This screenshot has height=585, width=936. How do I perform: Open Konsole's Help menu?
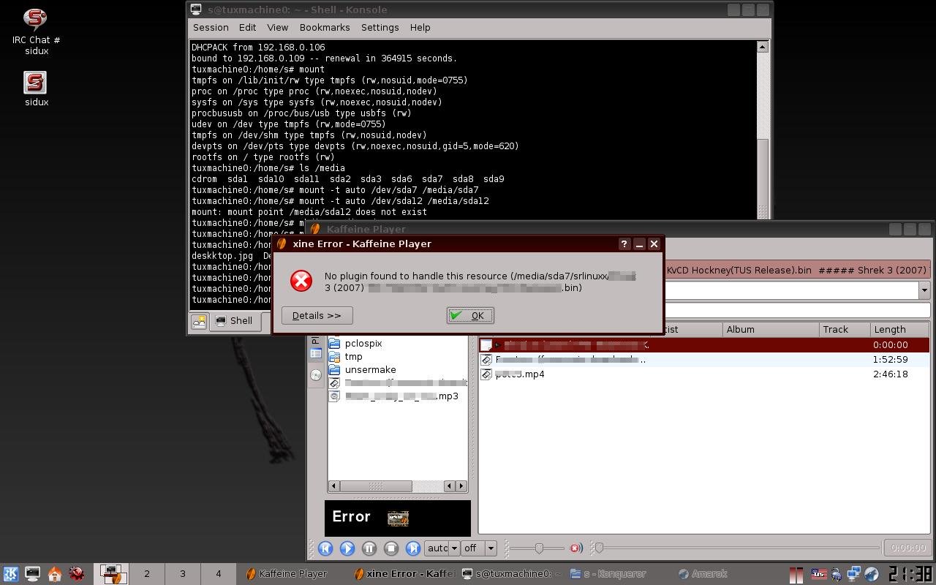coord(420,27)
